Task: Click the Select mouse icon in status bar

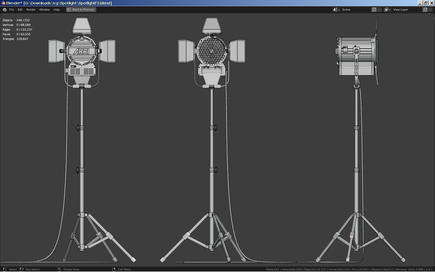Action: tap(4, 269)
